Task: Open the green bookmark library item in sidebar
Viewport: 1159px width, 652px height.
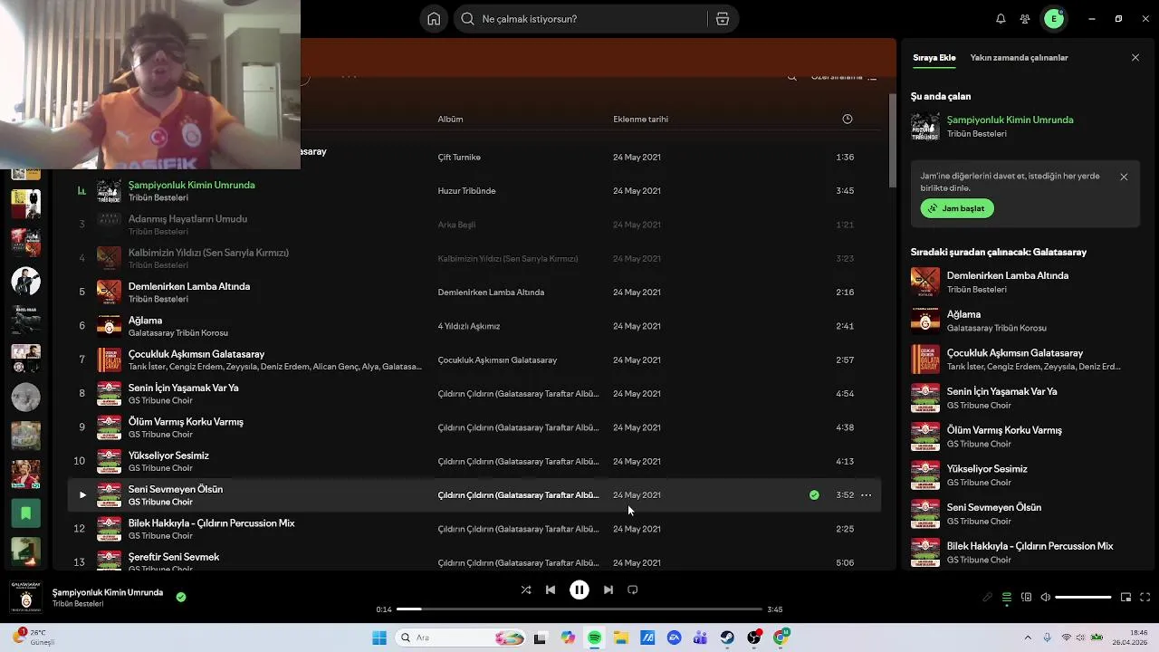Action: coord(25,513)
